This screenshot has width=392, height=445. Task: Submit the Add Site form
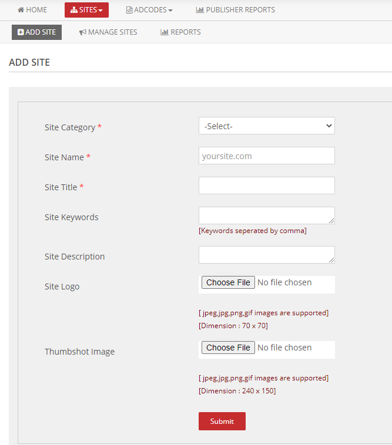(222, 421)
